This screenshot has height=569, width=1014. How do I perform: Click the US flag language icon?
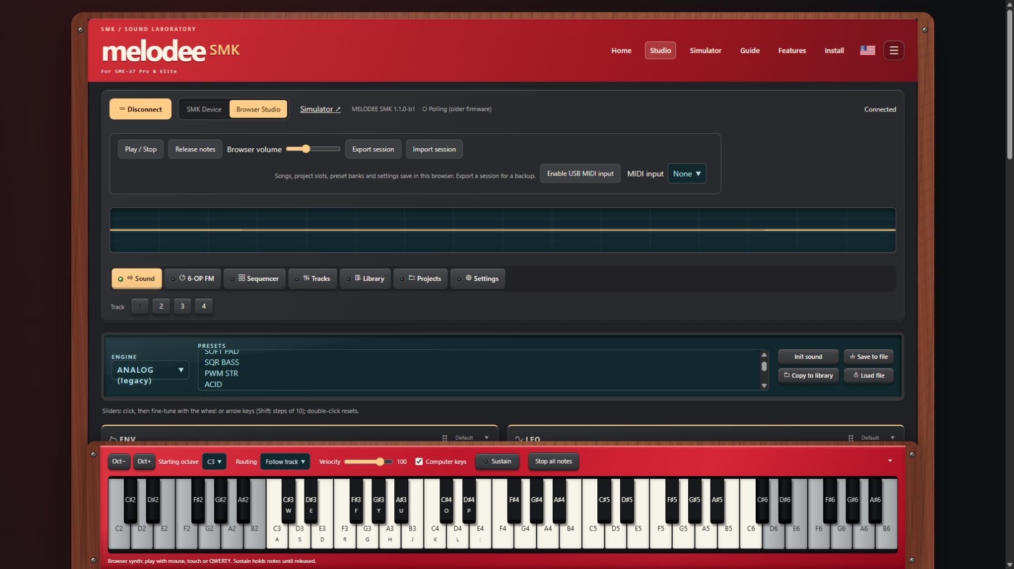point(867,50)
